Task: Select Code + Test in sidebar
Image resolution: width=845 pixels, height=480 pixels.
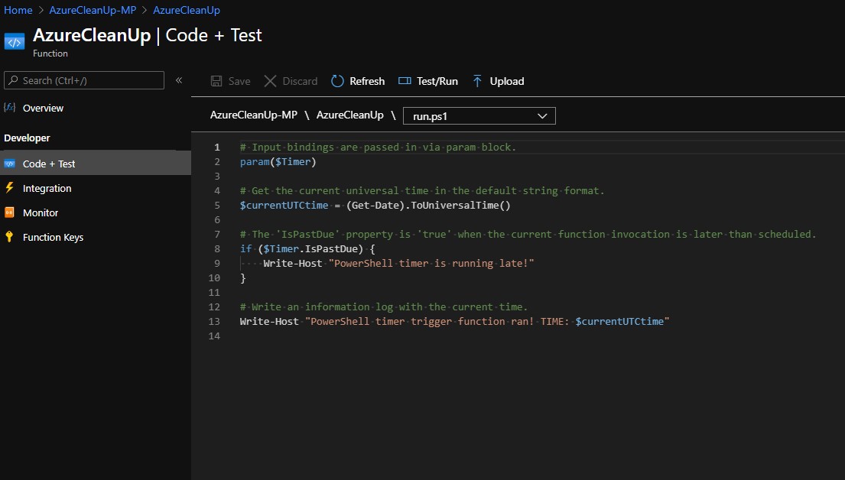Action: pyautogui.click(x=96, y=164)
